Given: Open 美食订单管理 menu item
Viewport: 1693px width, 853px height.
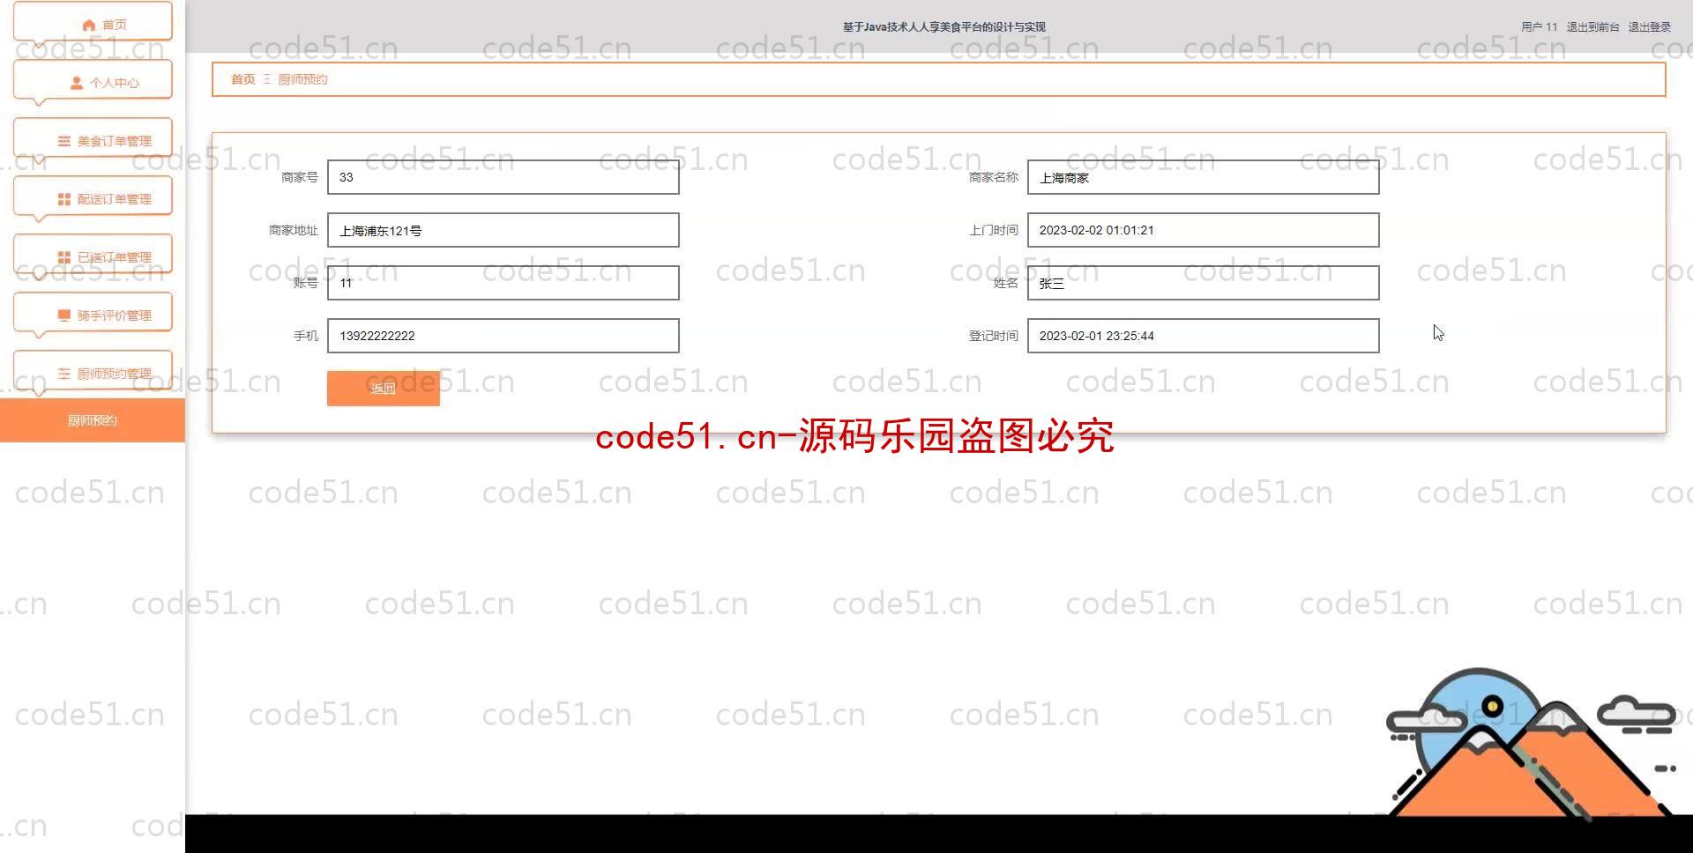Looking at the screenshot, I should tap(93, 137).
